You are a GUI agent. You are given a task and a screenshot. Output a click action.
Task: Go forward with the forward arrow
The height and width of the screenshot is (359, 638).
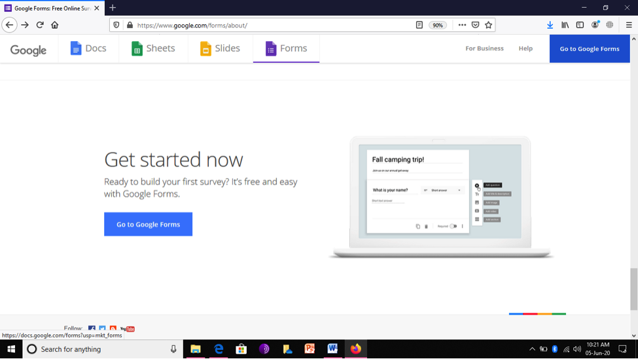pos(25,25)
